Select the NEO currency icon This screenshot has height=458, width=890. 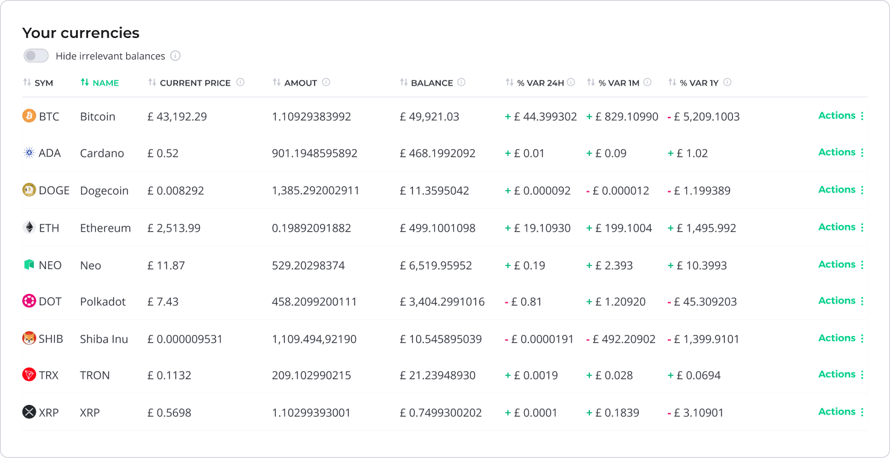pos(28,264)
